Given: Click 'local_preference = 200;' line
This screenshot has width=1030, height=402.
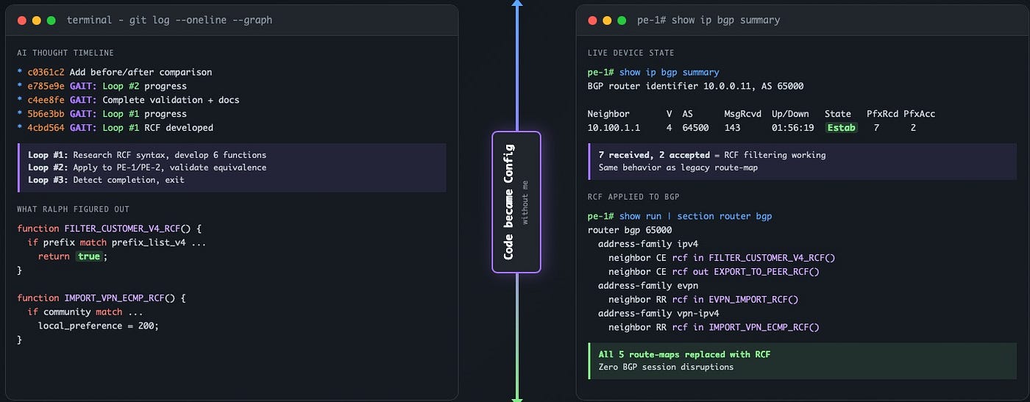Looking at the screenshot, I should point(99,326).
